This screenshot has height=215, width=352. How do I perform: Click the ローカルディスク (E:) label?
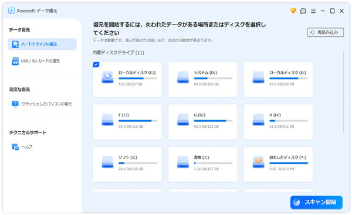[x=288, y=73]
